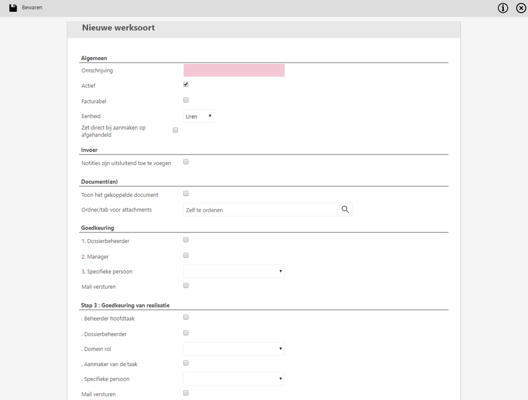The image size is (528, 400).
Task: Click the 'Zelf te ordenen' attachments field
Action: [261, 209]
